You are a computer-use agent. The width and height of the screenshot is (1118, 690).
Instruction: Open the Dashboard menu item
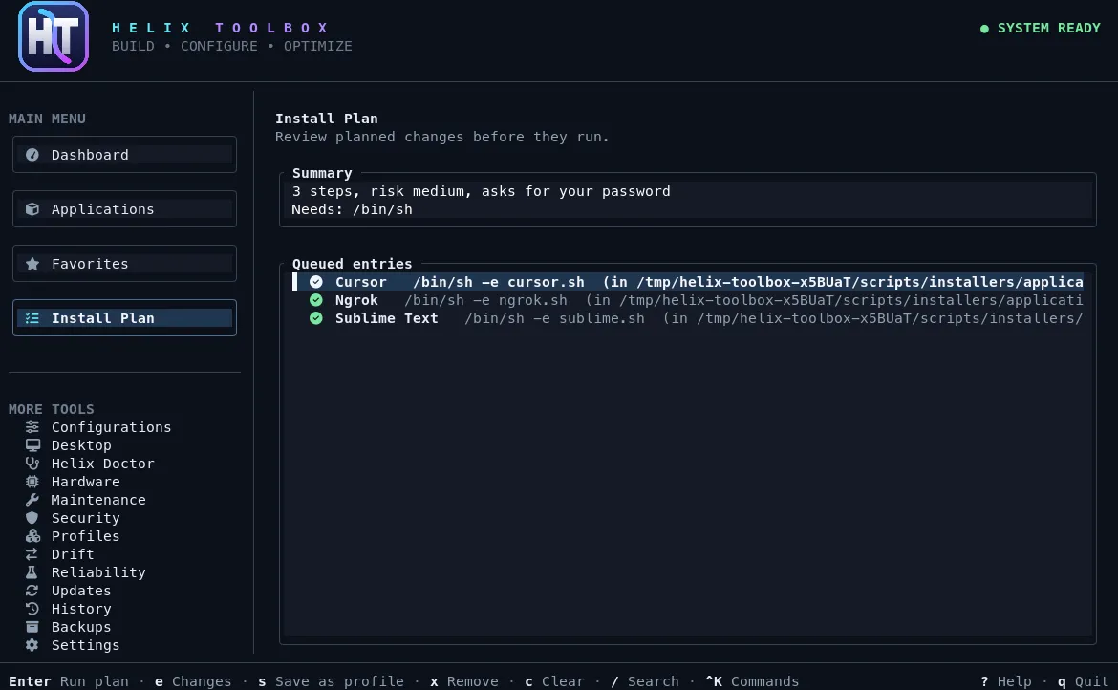125,155
